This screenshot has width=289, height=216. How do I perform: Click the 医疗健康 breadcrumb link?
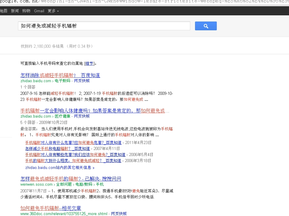tap(62, 116)
